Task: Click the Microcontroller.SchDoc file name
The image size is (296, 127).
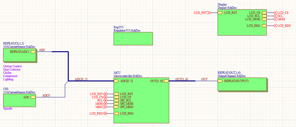Action: (x=128, y=76)
